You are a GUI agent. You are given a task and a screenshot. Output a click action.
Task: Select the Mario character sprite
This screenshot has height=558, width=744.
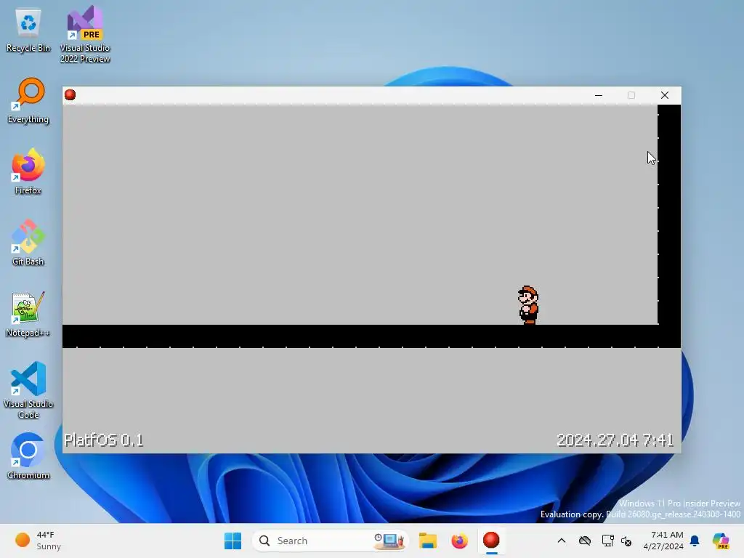click(x=528, y=304)
